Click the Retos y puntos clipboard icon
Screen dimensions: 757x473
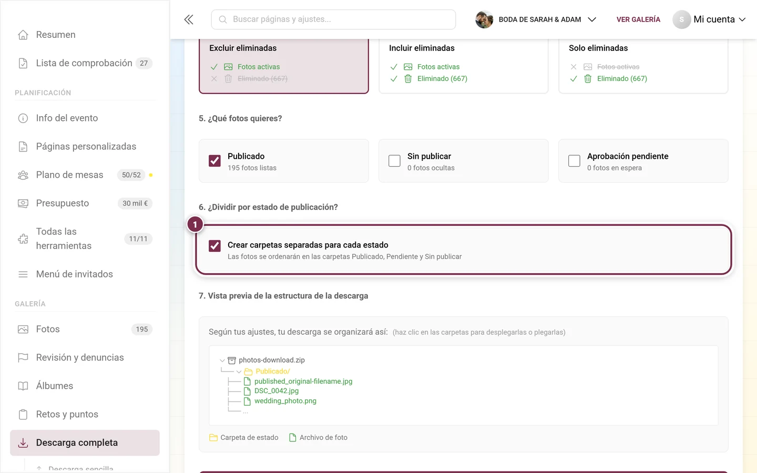(23, 415)
